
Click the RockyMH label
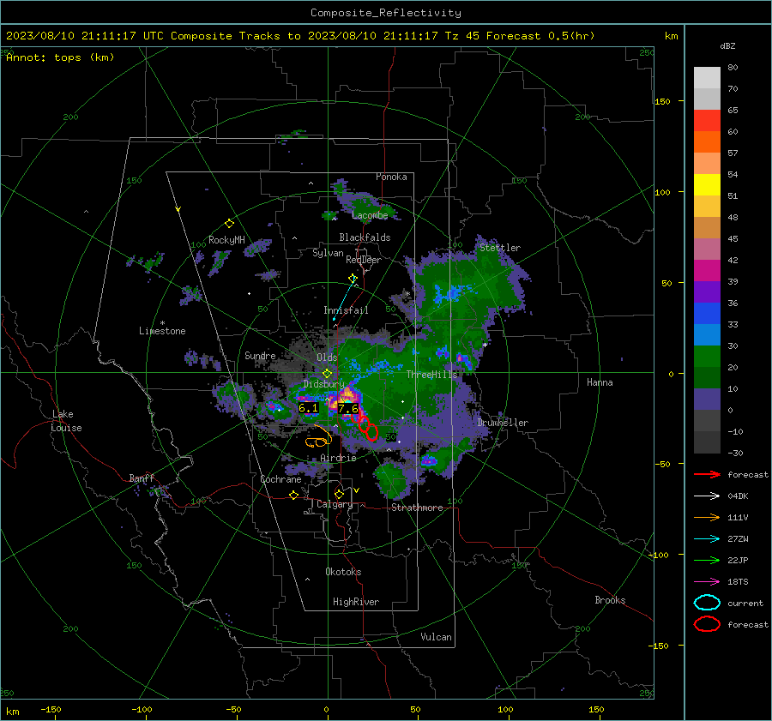[x=226, y=240]
